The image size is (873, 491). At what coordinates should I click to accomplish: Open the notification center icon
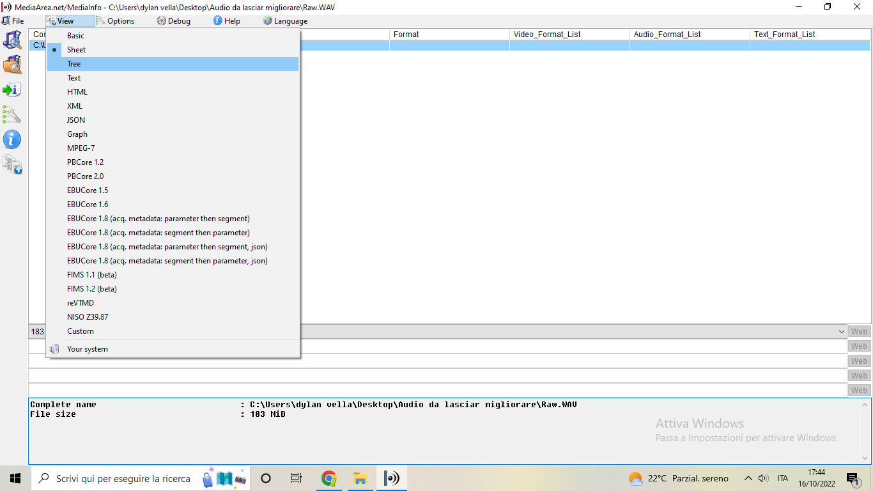click(x=853, y=478)
